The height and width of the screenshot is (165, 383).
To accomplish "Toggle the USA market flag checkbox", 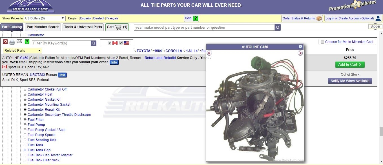I will click(x=121, y=43).
